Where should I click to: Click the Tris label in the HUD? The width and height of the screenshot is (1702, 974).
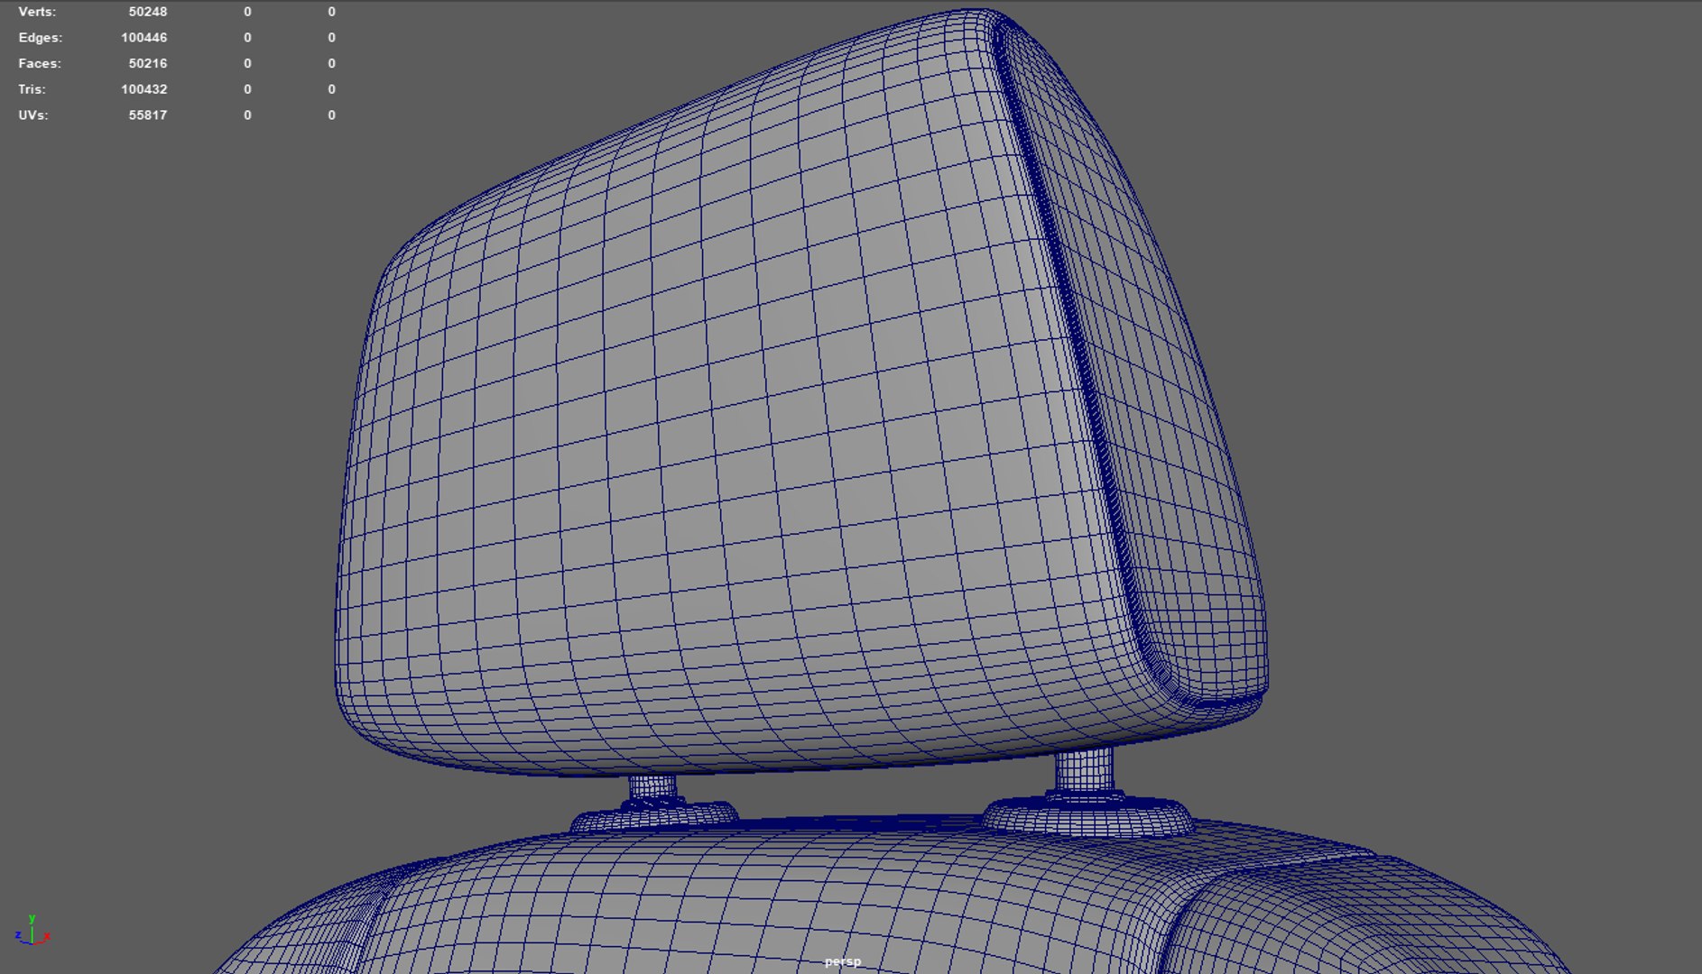point(32,89)
